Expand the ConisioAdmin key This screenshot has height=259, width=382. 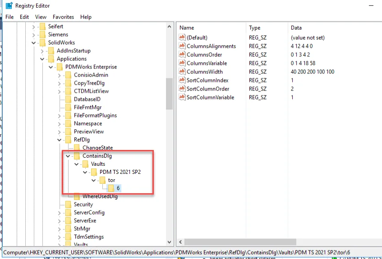[60, 75]
